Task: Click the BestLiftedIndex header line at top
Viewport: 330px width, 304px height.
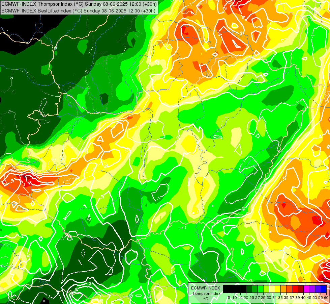Action: 78,11
